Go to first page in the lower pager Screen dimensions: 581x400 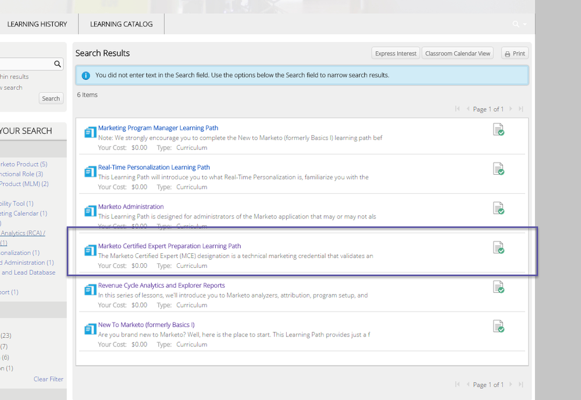tap(457, 384)
